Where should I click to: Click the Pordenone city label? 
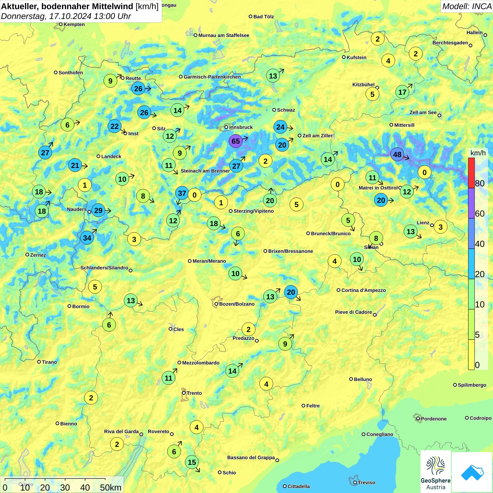click(x=433, y=419)
